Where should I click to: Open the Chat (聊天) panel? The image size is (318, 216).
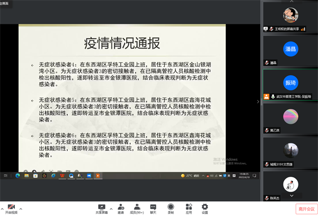(153, 206)
